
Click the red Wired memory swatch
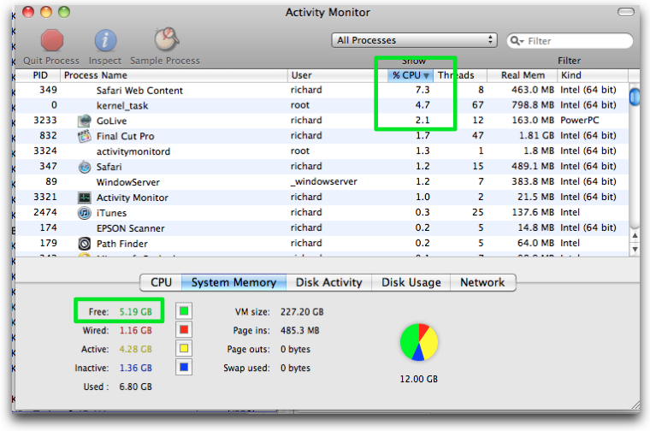tap(184, 330)
